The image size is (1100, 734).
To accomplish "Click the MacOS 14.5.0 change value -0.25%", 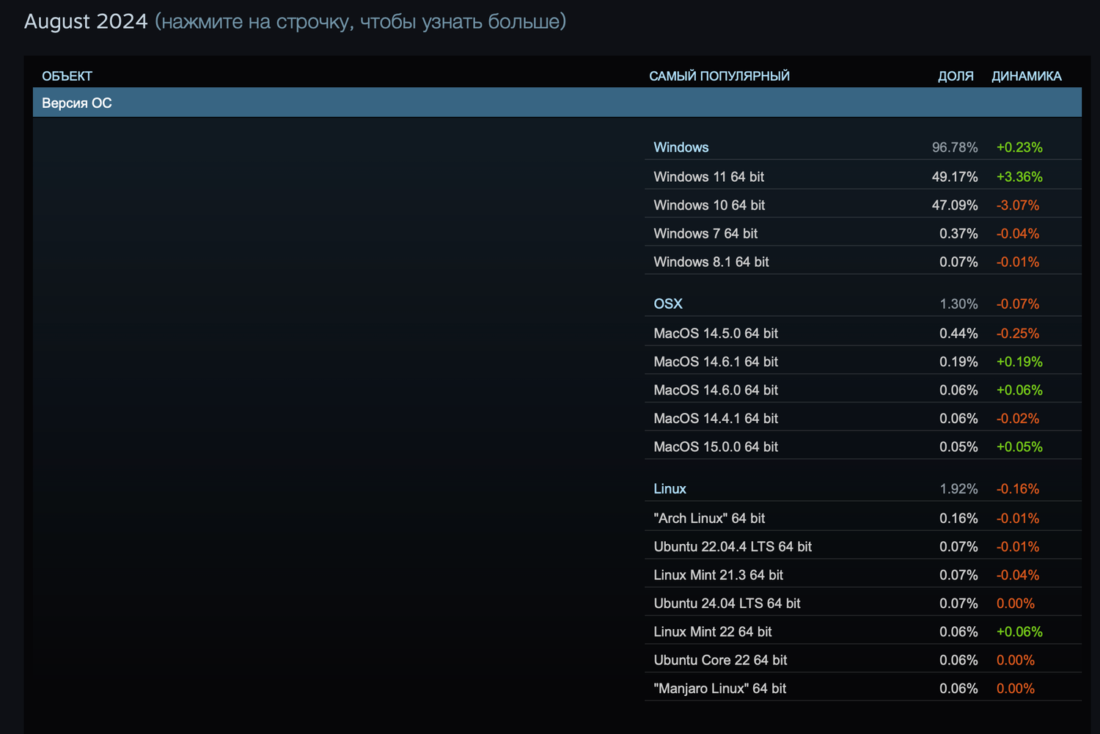I will coord(1018,334).
